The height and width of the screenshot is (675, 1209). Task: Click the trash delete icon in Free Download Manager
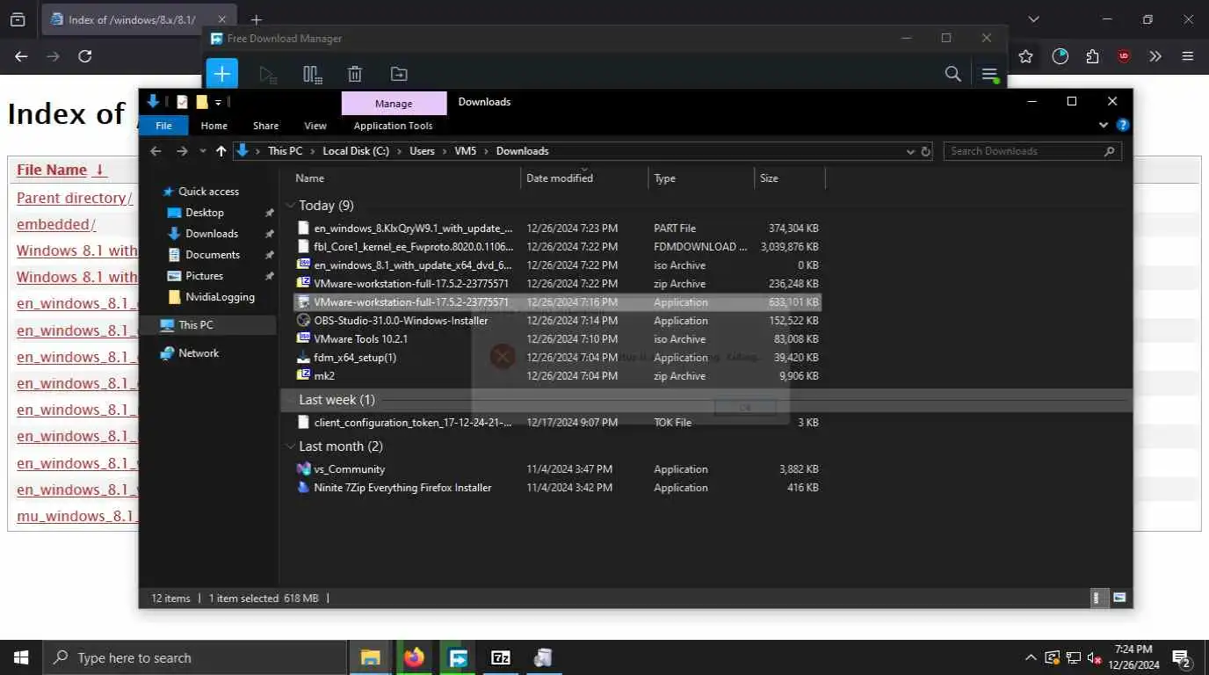[x=355, y=75]
